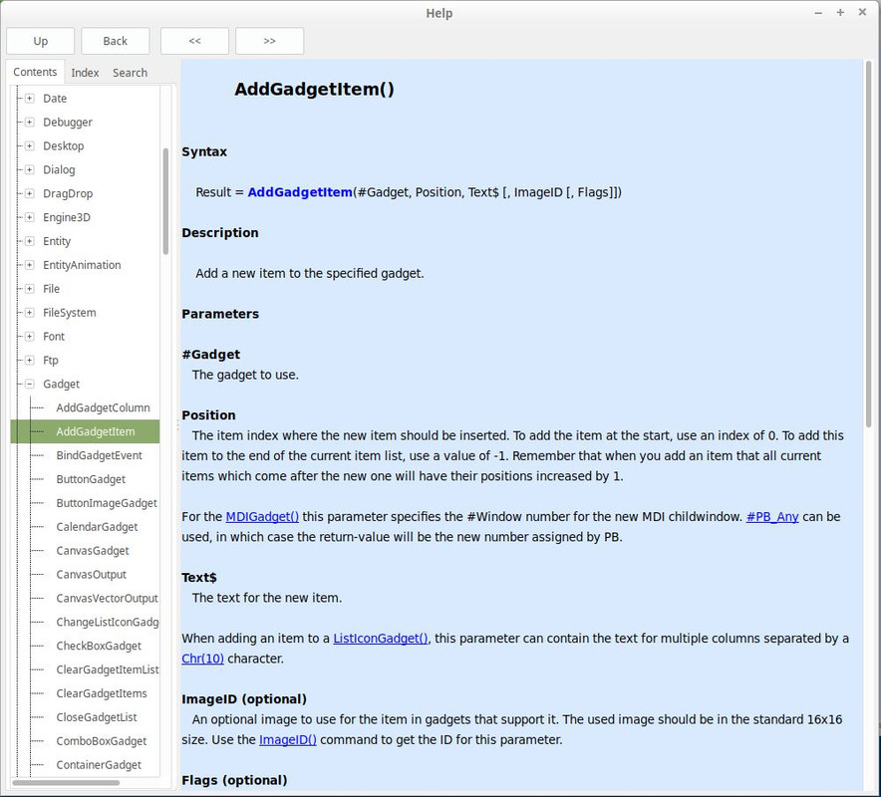Follow the Chr(10) link

click(x=203, y=659)
